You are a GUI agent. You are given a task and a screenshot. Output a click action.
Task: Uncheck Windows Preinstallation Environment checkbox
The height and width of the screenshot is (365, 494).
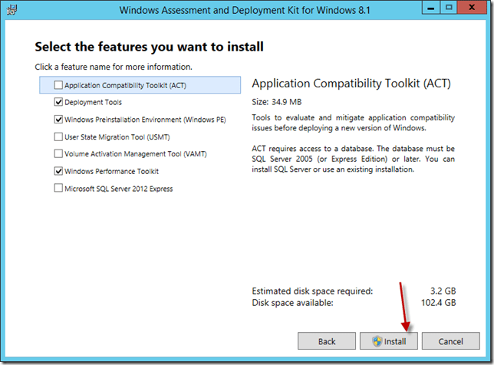[x=59, y=120]
